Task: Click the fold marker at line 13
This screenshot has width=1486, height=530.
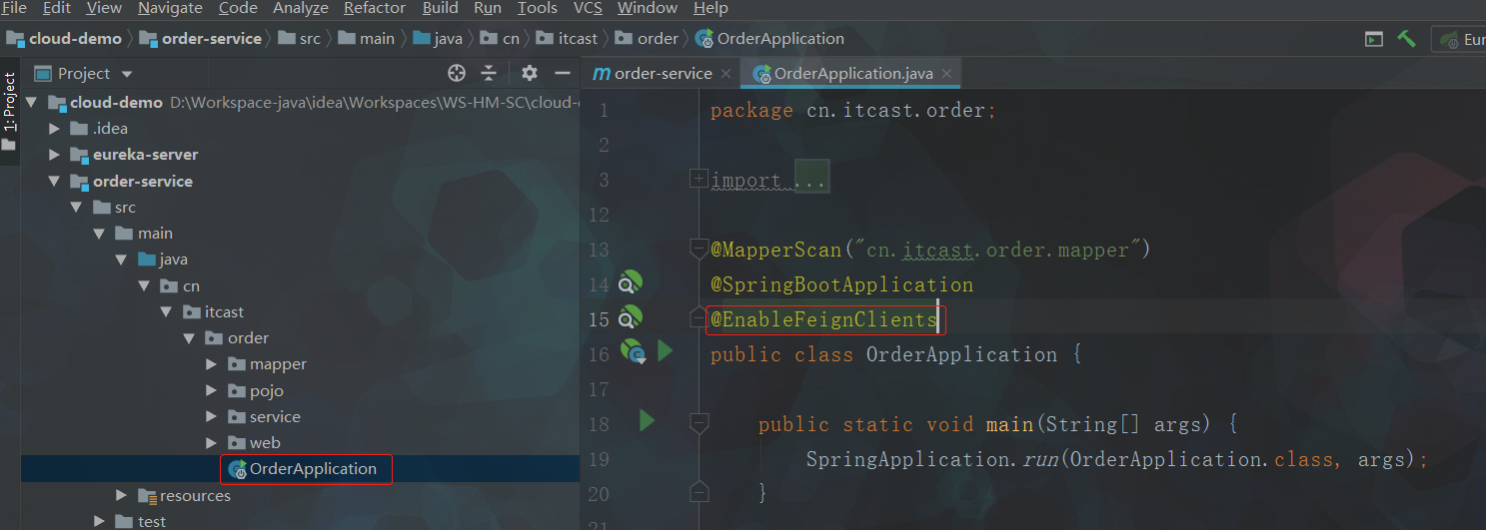Action: 700,249
